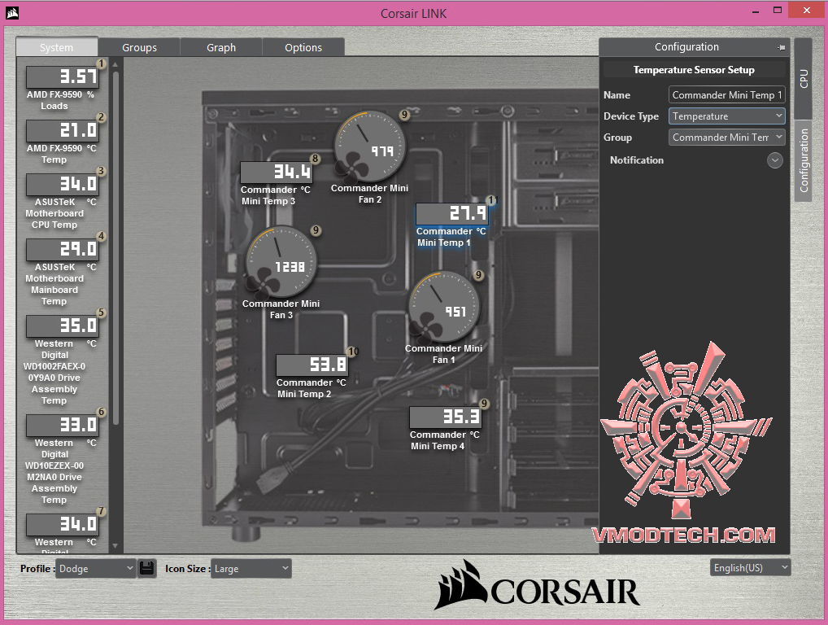Close the Corsair LINK window
The image size is (828, 625).
click(x=806, y=11)
